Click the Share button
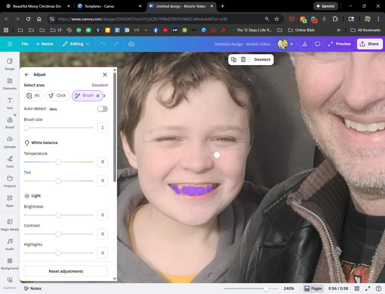Viewport: 385px width, 294px height. [370, 44]
